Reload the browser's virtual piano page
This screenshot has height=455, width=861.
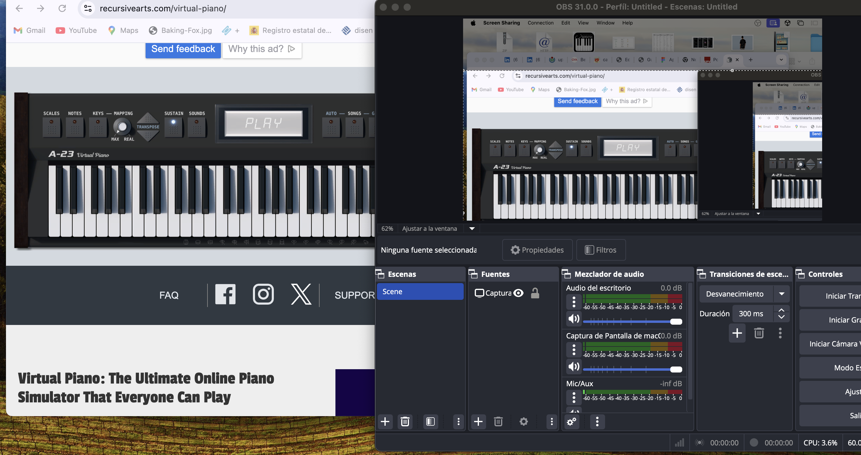point(62,8)
